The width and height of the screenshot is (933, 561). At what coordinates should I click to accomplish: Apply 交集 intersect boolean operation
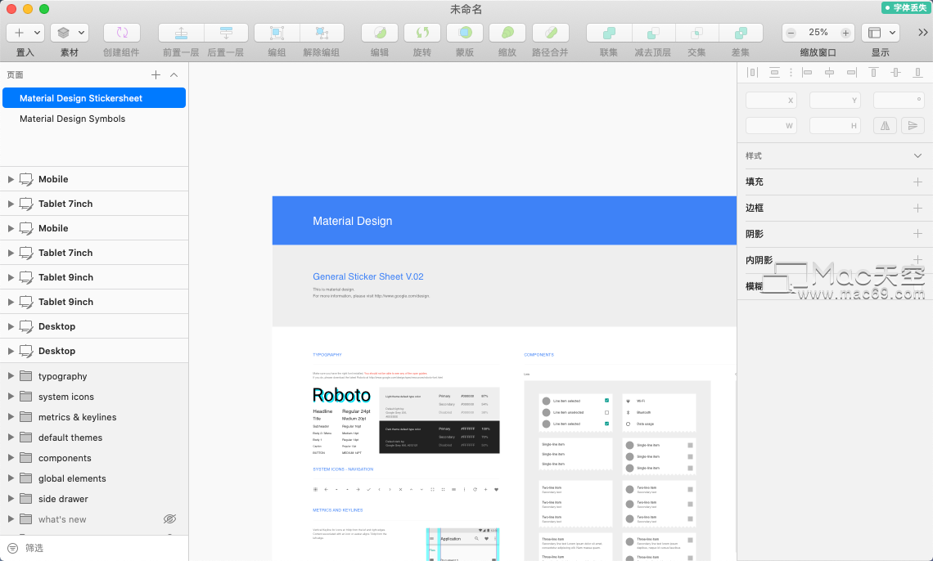(x=696, y=33)
